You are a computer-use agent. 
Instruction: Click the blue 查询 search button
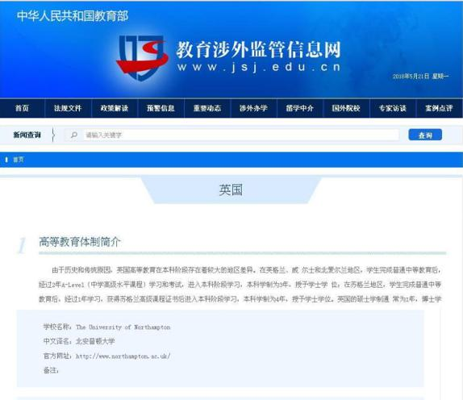pyautogui.click(x=425, y=135)
